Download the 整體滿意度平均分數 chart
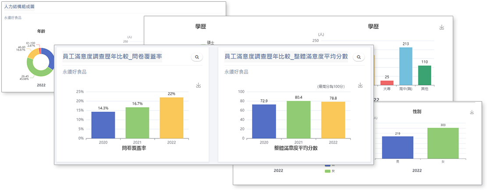The height and width of the screenshot is (190, 487). pyautogui.click(x=360, y=85)
